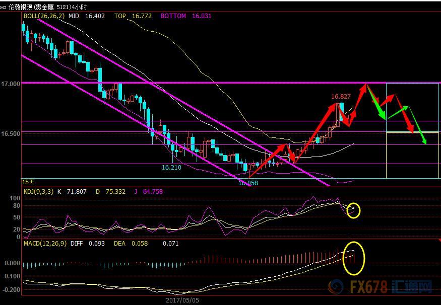This screenshot has width=441, height=305.
Task: Click the 16.210 price label
Action: point(171,167)
